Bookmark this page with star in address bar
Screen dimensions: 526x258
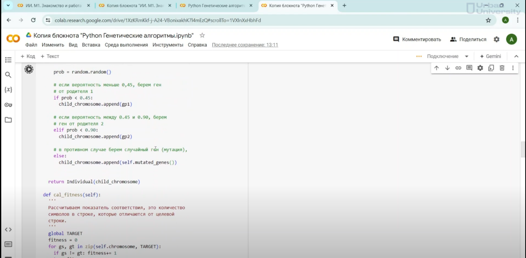[488, 20]
